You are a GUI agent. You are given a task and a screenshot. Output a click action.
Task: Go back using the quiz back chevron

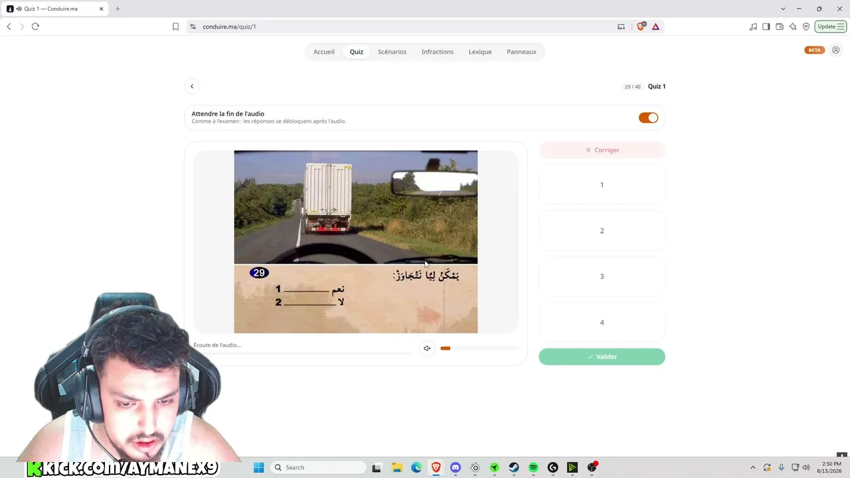(x=192, y=86)
